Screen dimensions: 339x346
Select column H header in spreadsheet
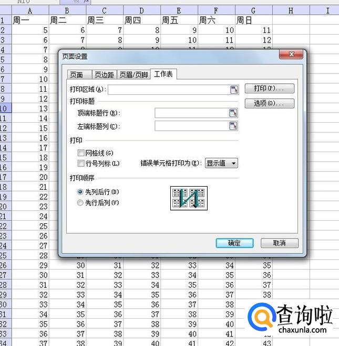click(x=291, y=10)
